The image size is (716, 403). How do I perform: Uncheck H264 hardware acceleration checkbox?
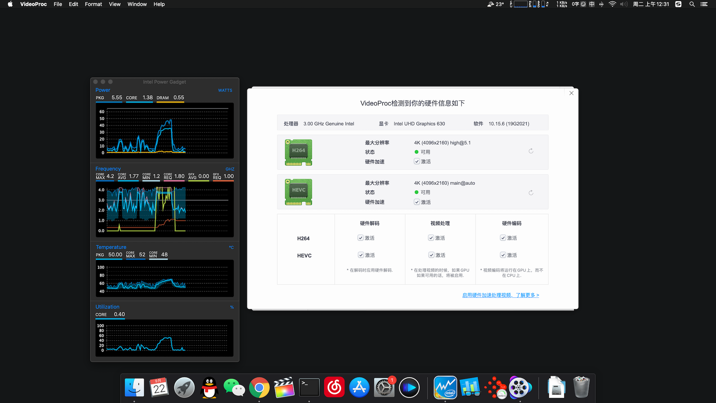point(417,162)
